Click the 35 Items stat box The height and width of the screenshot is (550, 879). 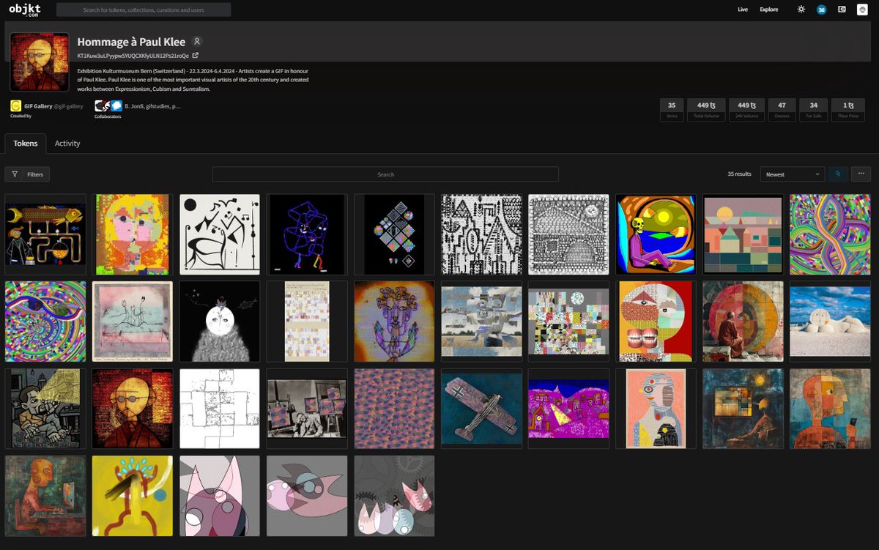click(x=672, y=110)
